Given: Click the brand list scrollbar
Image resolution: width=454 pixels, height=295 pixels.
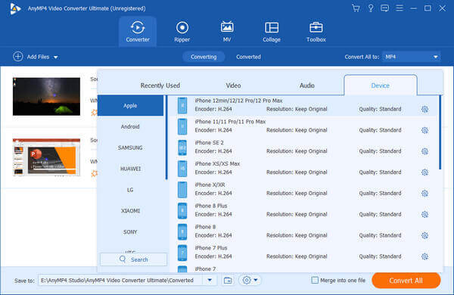Looking at the screenshot, I should [x=166, y=138].
